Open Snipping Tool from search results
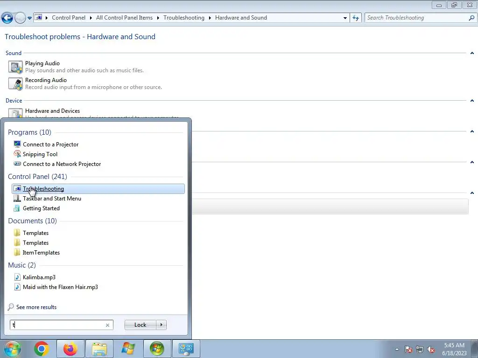Image resolution: width=478 pixels, height=358 pixels. pos(40,154)
